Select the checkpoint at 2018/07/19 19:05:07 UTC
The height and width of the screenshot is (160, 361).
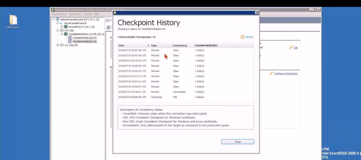click(186, 87)
